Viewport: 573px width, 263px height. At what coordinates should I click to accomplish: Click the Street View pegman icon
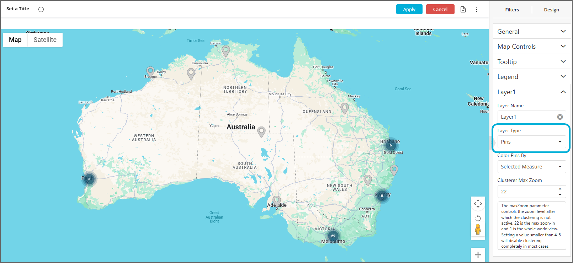coord(478,230)
